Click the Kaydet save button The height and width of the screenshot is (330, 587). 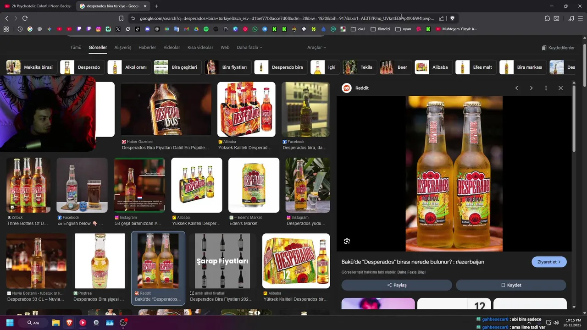pos(511,285)
